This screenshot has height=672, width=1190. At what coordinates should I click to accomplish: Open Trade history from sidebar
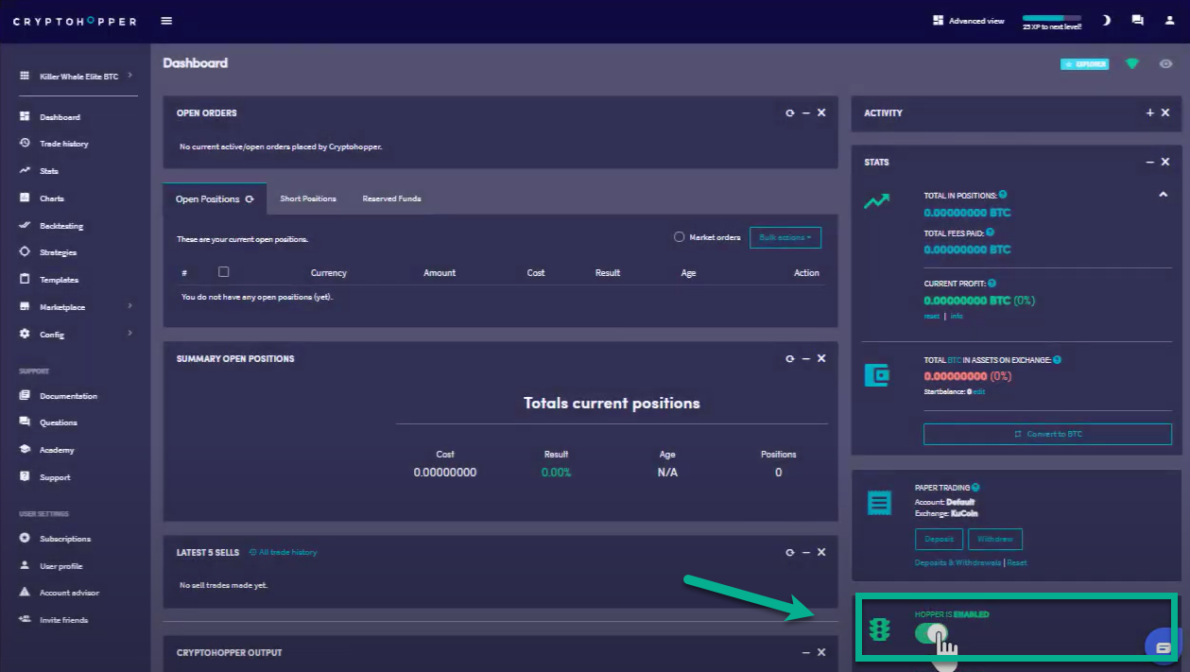point(63,144)
